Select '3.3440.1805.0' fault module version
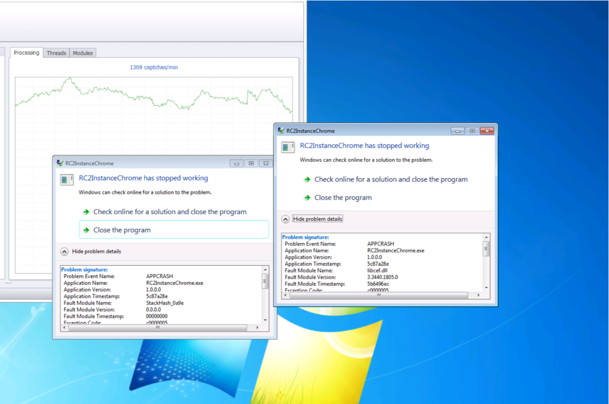Image resolution: width=609 pixels, height=404 pixels. click(383, 277)
